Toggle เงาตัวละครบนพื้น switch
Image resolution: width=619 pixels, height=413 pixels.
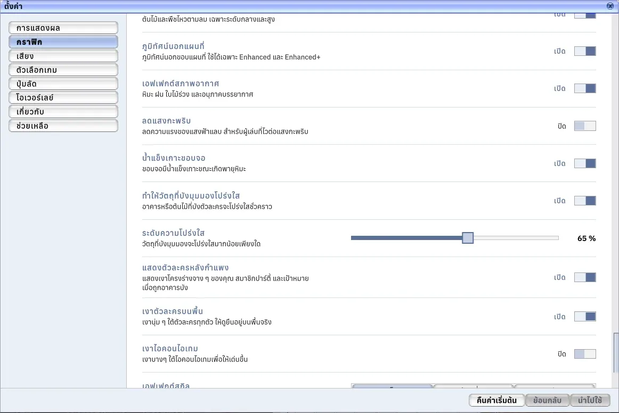coord(585,316)
